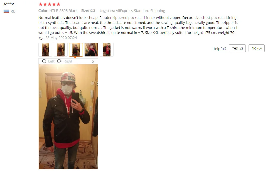Click the rotate Right icon

coord(59,61)
